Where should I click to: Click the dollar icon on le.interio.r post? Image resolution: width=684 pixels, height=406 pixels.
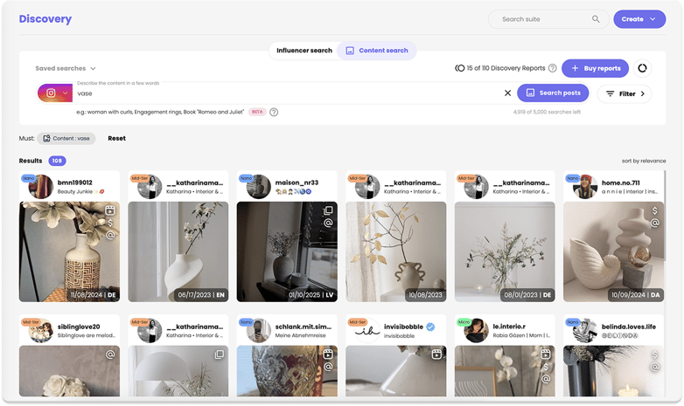pos(546,367)
